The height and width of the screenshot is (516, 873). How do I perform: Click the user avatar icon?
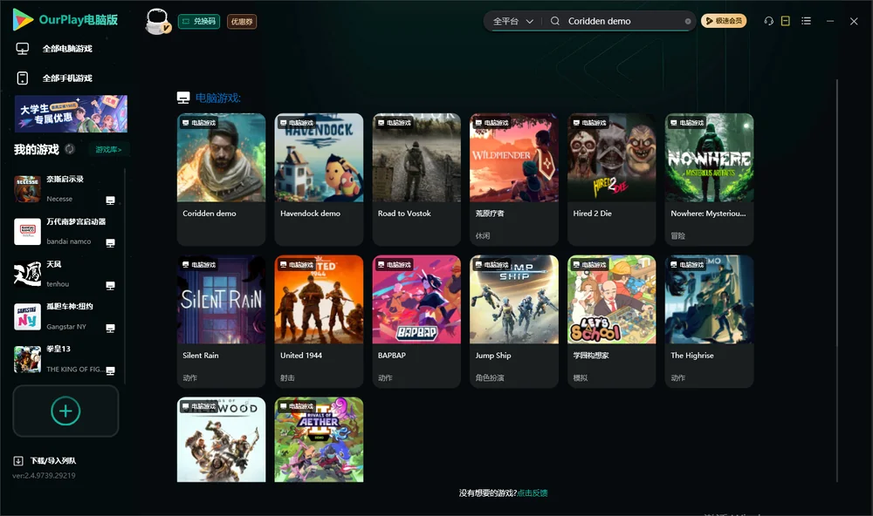coord(157,21)
